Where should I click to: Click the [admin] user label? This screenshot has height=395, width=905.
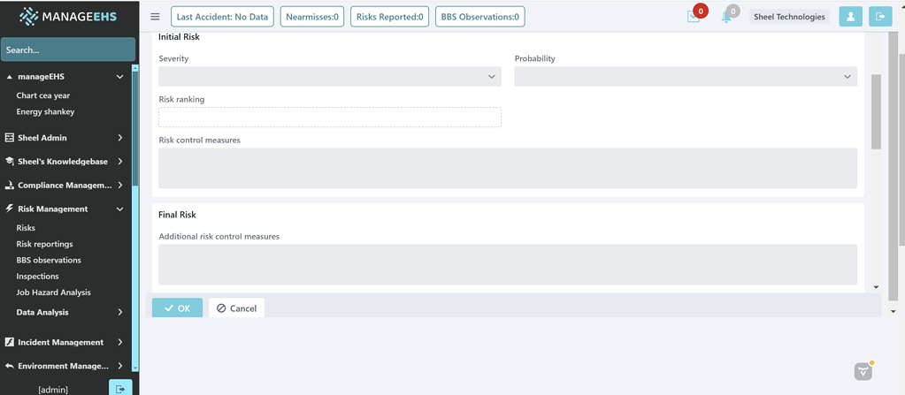(53, 390)
